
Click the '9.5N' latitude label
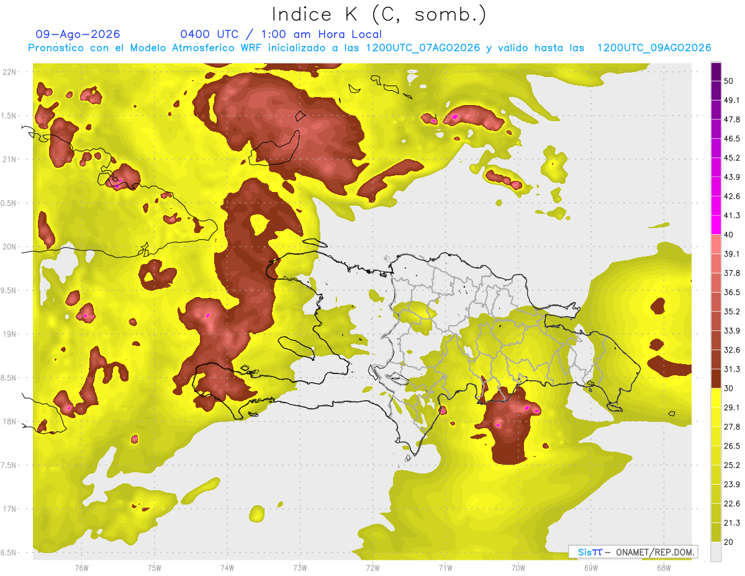9,291
